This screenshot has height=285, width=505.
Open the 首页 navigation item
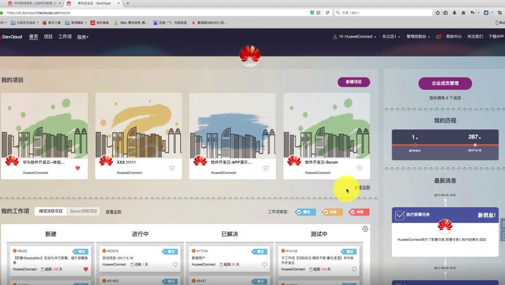pos(34,37)
